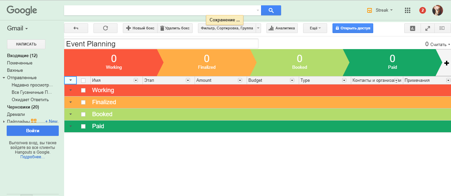
Task: Open Этап column dropdown arrow
Action: [x=188, y=80]
